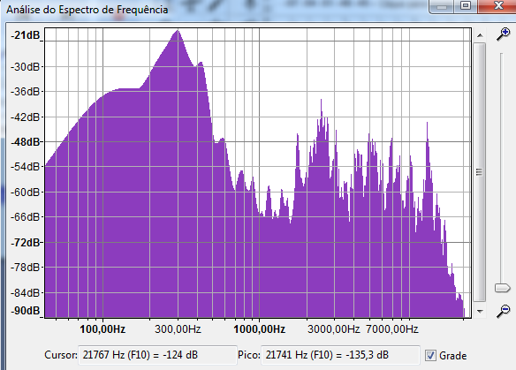Screen dimensions: 516x370
Task: Click the -66dB axis label
Action: pyautogui.click(x=26, y=217)
